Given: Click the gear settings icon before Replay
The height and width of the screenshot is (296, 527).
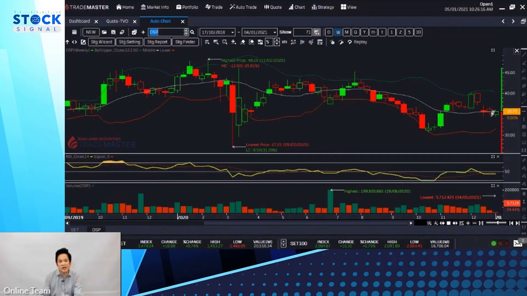Looking at the screenshot, I should (x=333, y=42).
